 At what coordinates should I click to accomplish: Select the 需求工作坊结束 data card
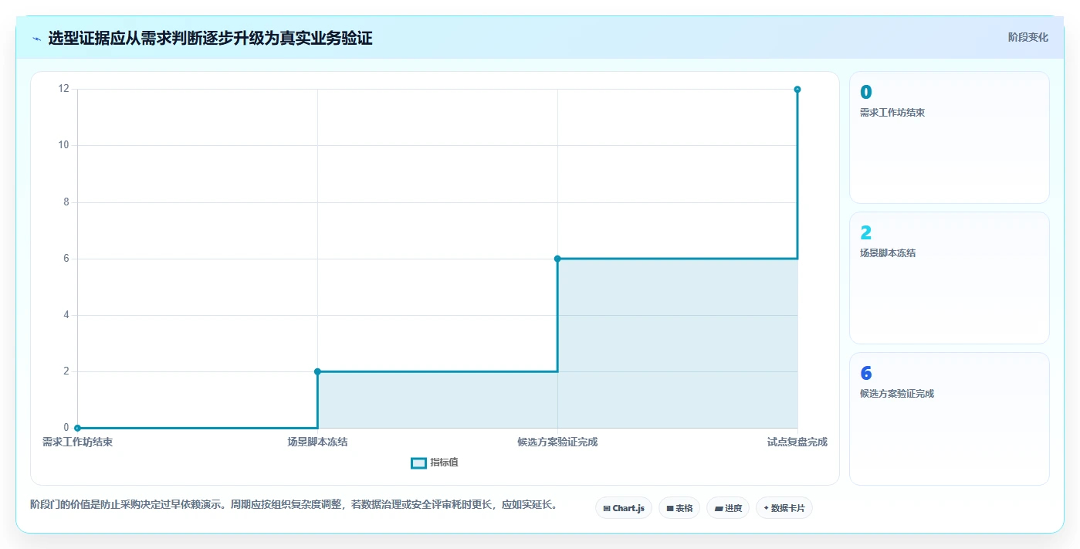(x=950, y=137)
